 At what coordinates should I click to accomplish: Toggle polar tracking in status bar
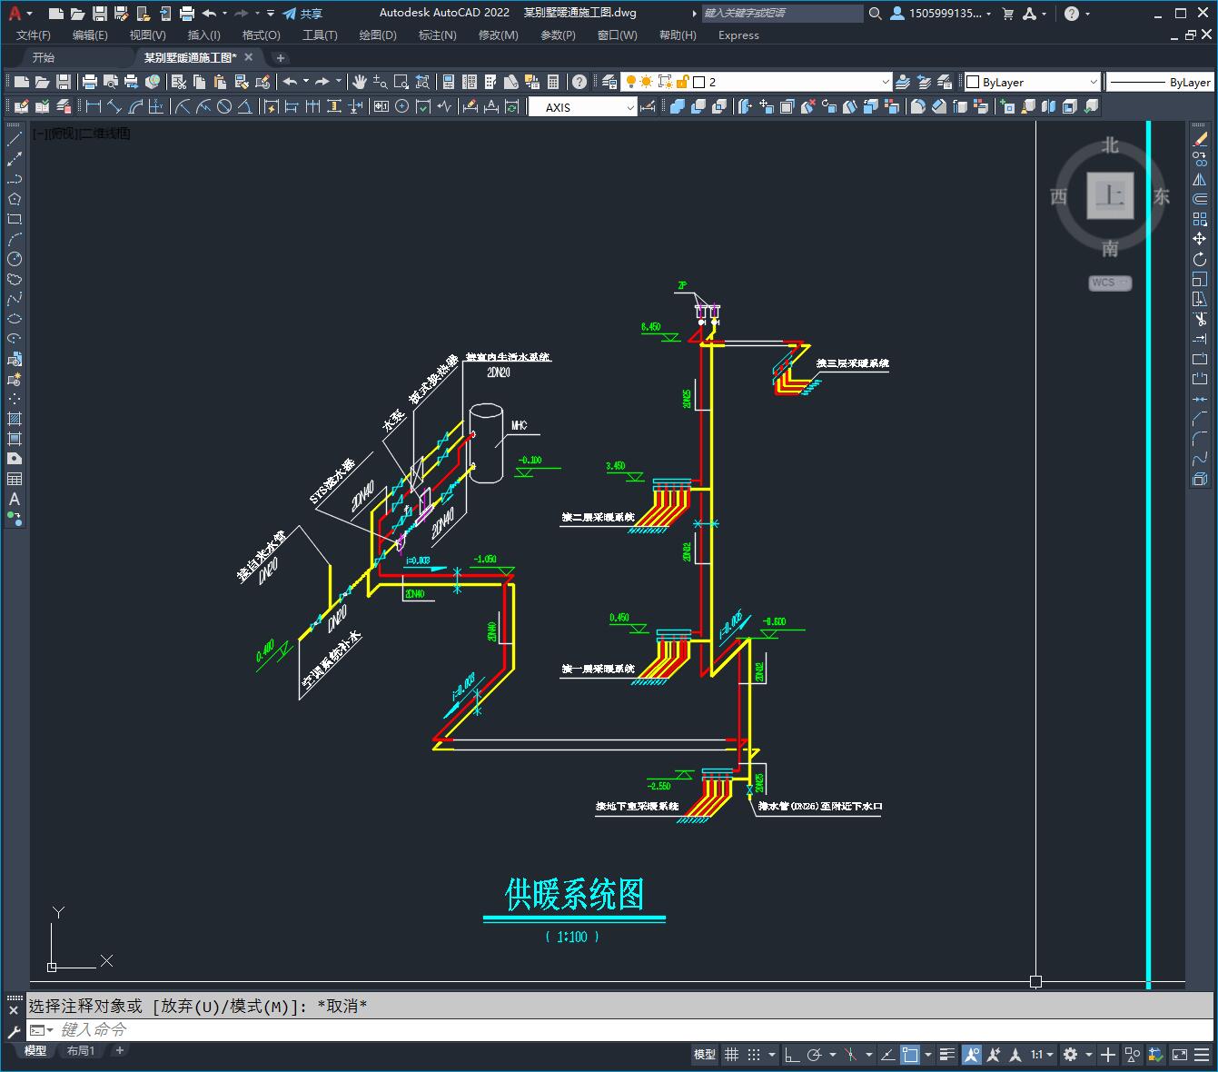click(815, 1055)
